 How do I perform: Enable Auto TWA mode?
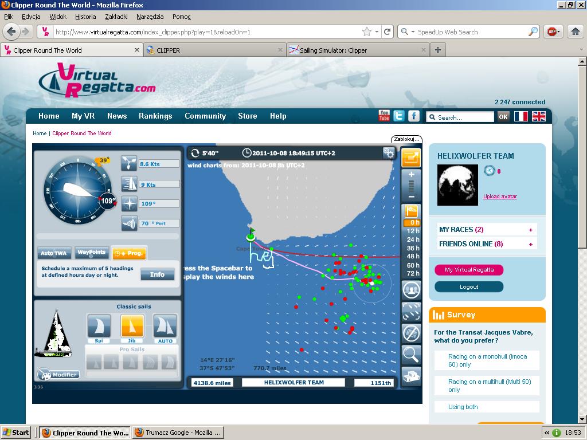pyautogui.click(x=54, y=253)
